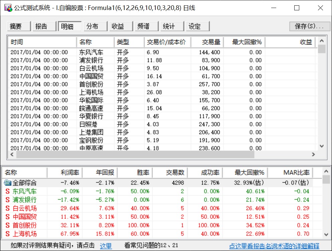The image size is (332, 251).
Task: Sort details by 类型 column header
Action: 129,42
